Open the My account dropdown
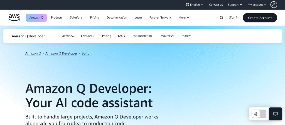The height and width of the screenshot is (125, 285). coord(257,5)
